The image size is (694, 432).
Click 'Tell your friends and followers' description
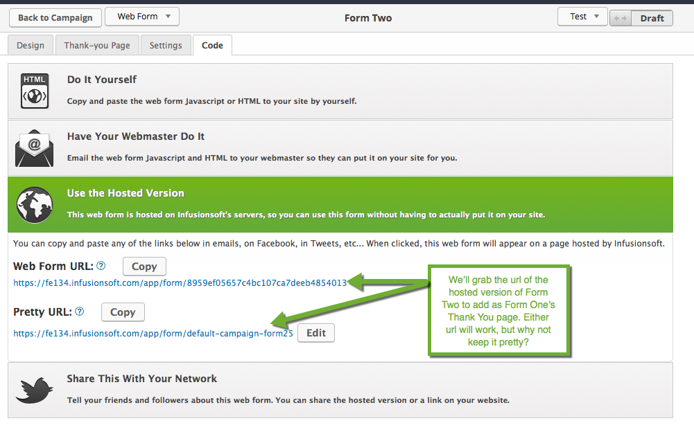(x=288, y=400)
